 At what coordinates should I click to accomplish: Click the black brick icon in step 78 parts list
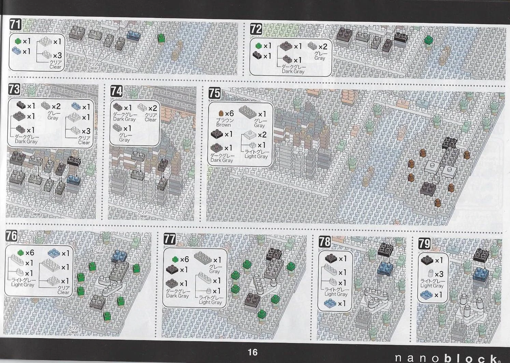tap(331, 259)
